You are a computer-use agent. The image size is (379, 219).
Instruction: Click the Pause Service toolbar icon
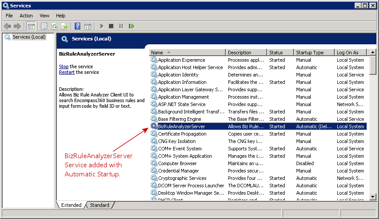click(121, 26)
